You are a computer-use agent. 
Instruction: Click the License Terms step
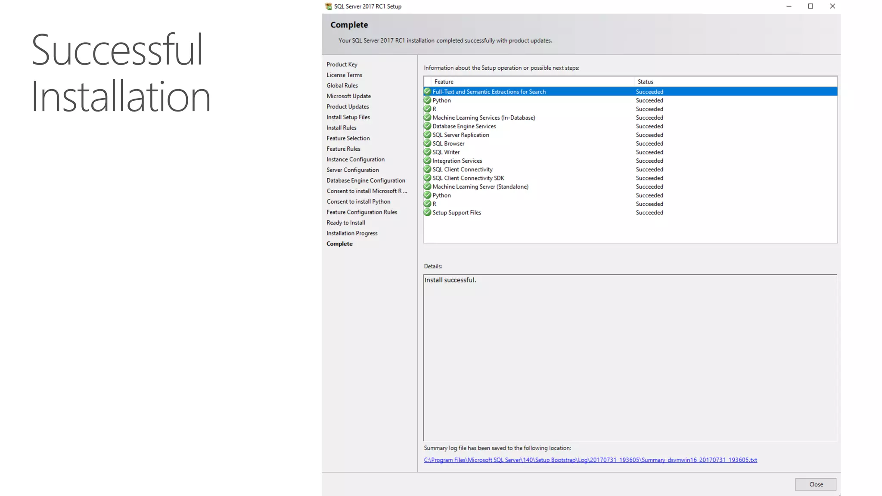[344, 75]
